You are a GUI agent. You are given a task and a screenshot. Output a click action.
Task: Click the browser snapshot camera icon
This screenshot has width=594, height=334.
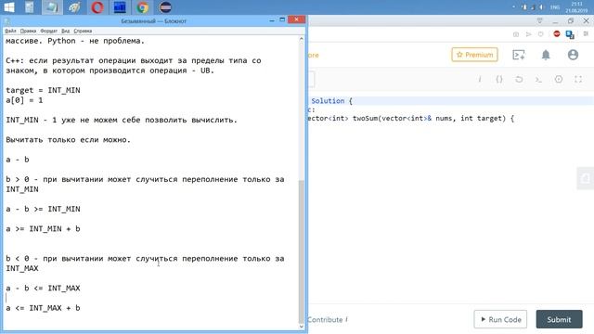[x=516, y=34]
